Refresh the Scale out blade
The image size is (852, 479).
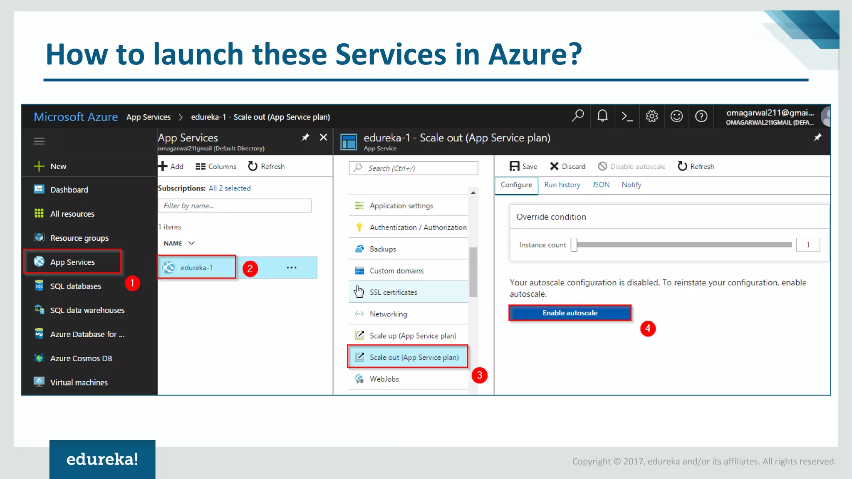click(696, 166)
